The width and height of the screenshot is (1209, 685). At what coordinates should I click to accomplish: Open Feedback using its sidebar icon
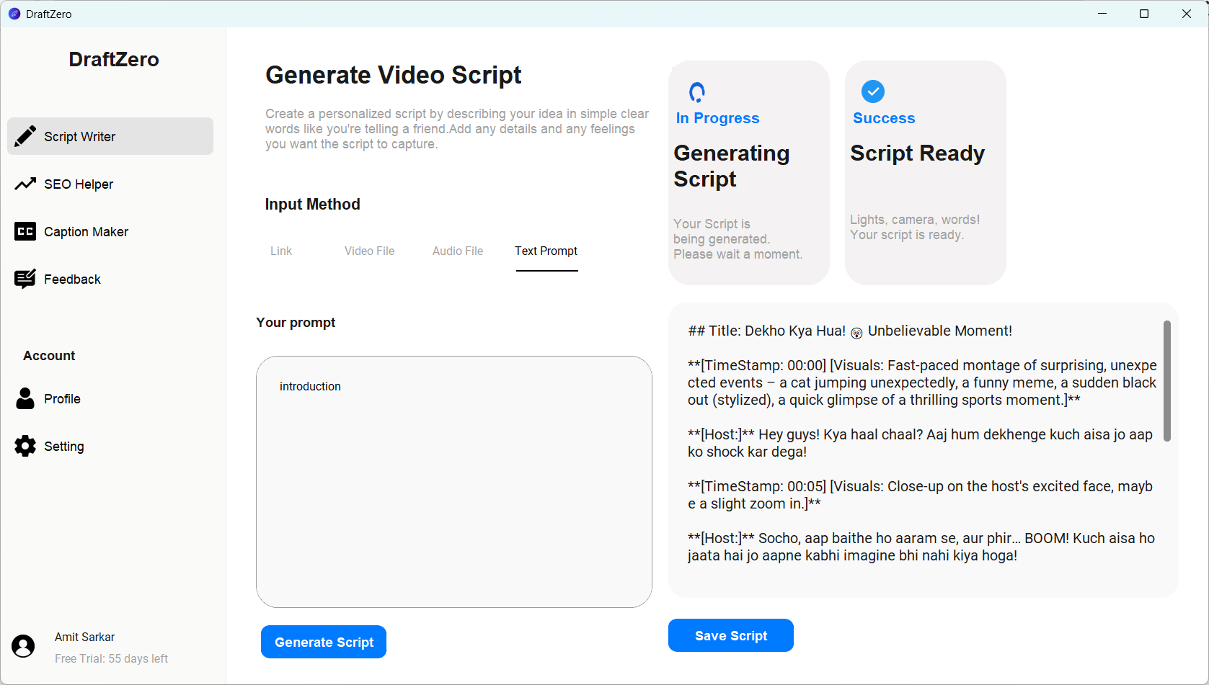click(x=26, y=279)
